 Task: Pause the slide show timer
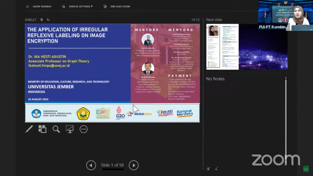tap(42, 20)
